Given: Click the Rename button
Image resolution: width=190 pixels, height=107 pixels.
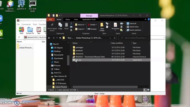Looking at the screenshot, I should (x=92, y=29).
